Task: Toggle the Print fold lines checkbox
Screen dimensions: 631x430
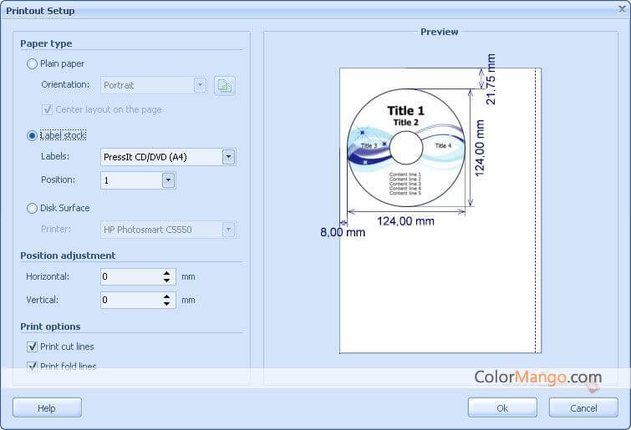Action: pyautogui.click(x=33, y=366)
